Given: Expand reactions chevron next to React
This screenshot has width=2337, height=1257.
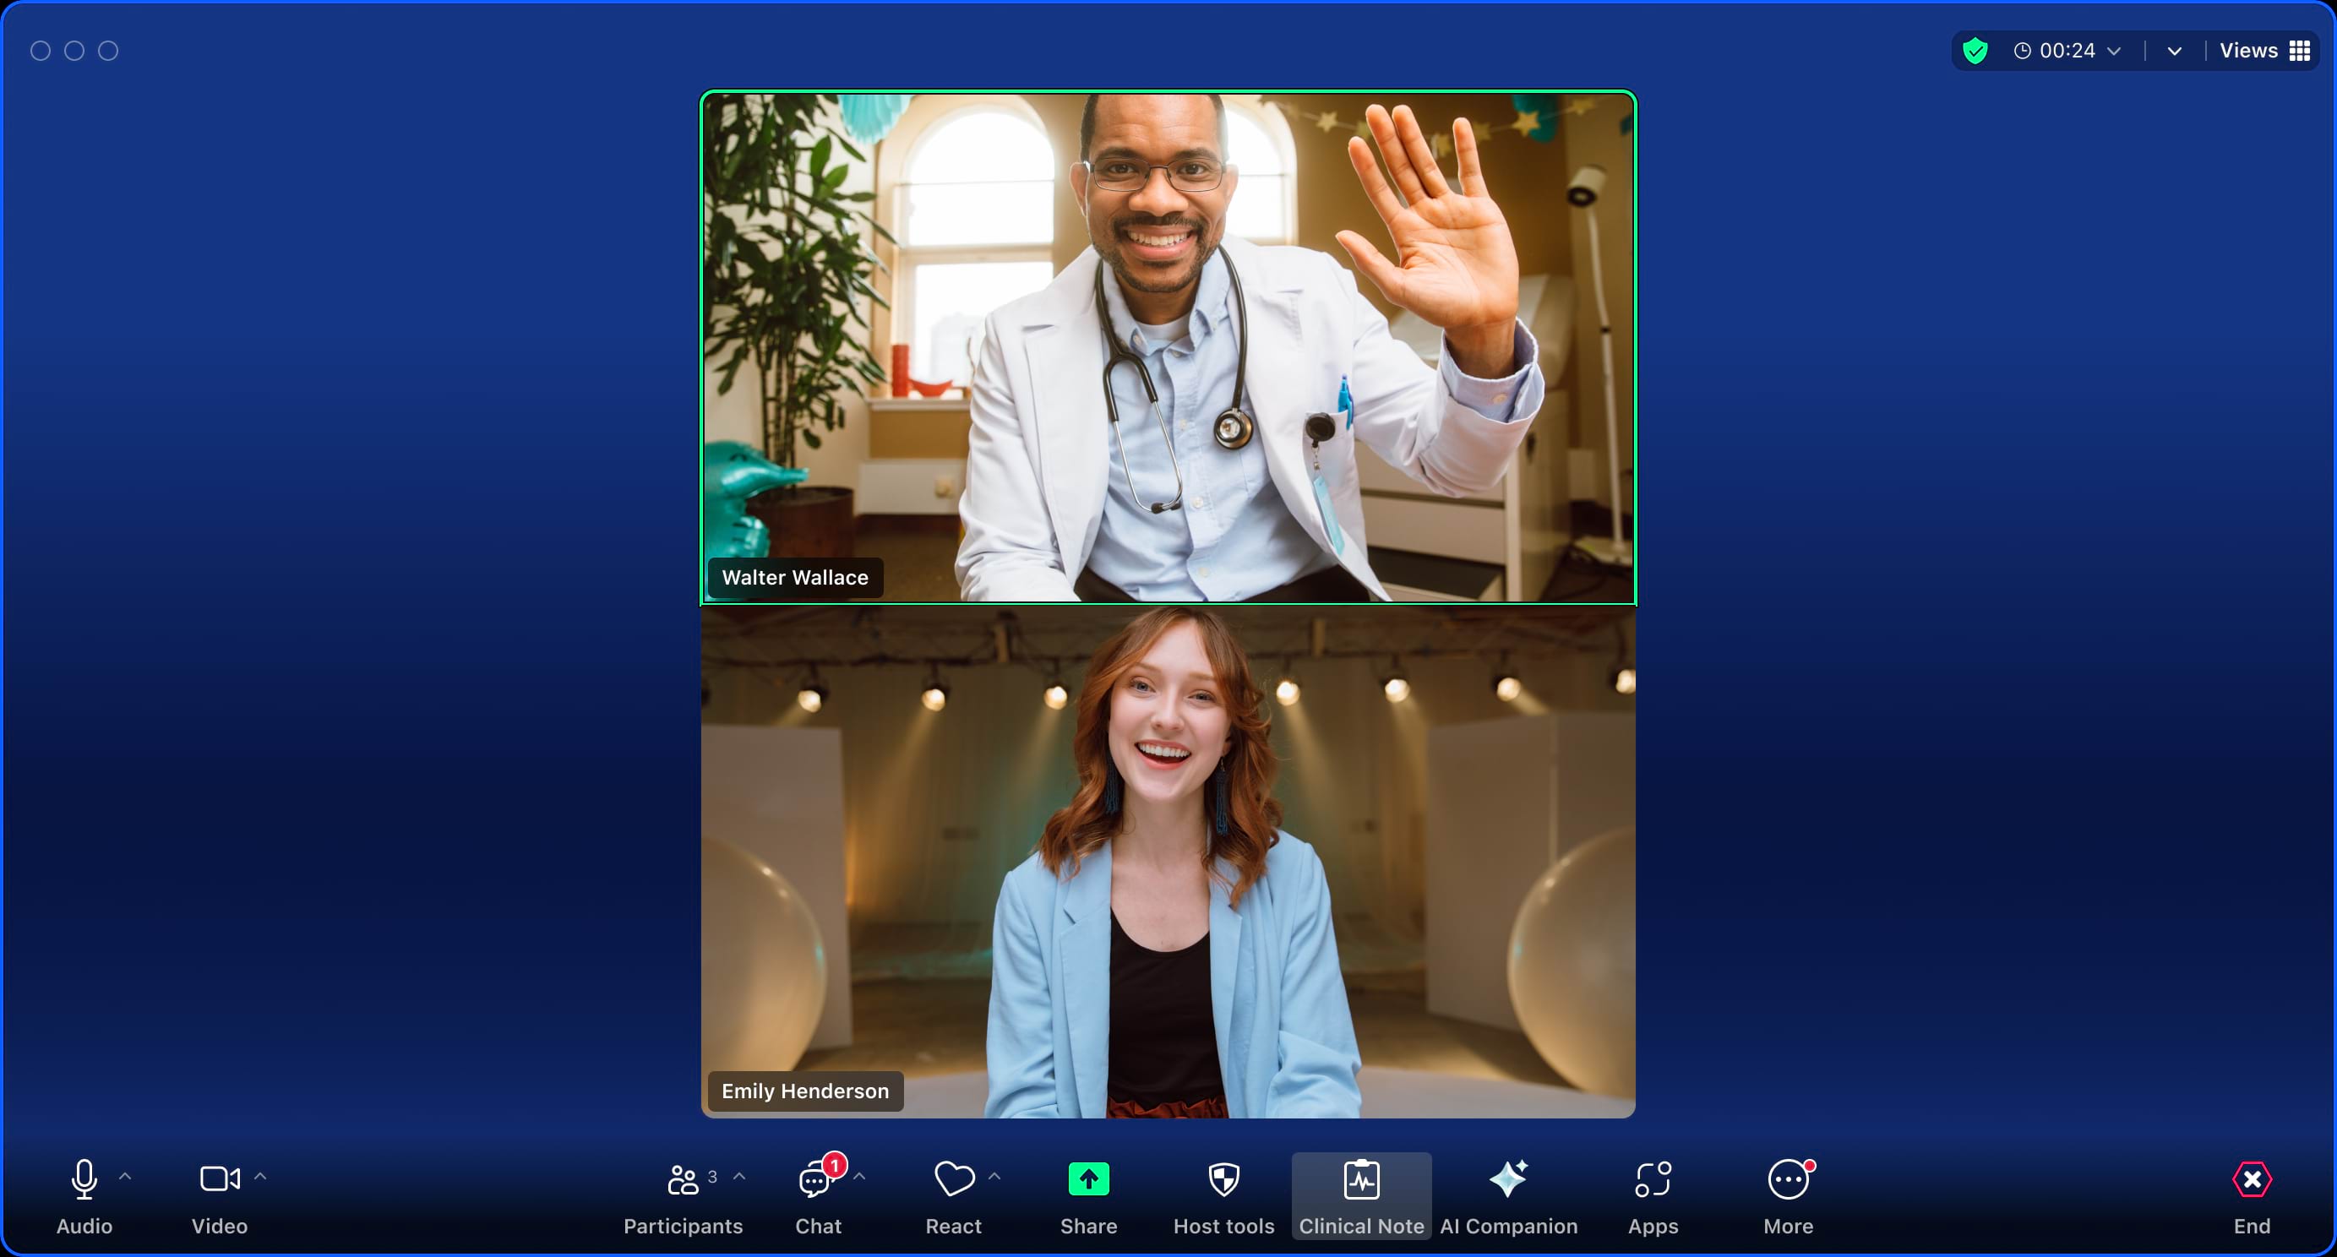Looking at the screenshot, I should coord(994,1176).
